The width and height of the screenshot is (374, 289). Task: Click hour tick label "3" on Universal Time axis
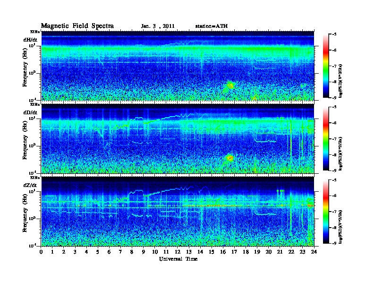pos(75,252)
